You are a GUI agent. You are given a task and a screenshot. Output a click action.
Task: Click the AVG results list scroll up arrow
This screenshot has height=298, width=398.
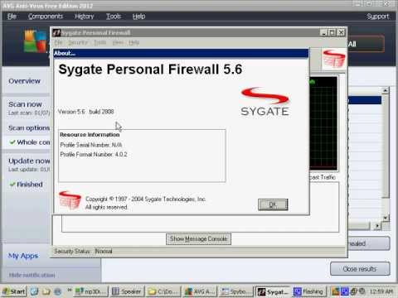tap(385, 90)
